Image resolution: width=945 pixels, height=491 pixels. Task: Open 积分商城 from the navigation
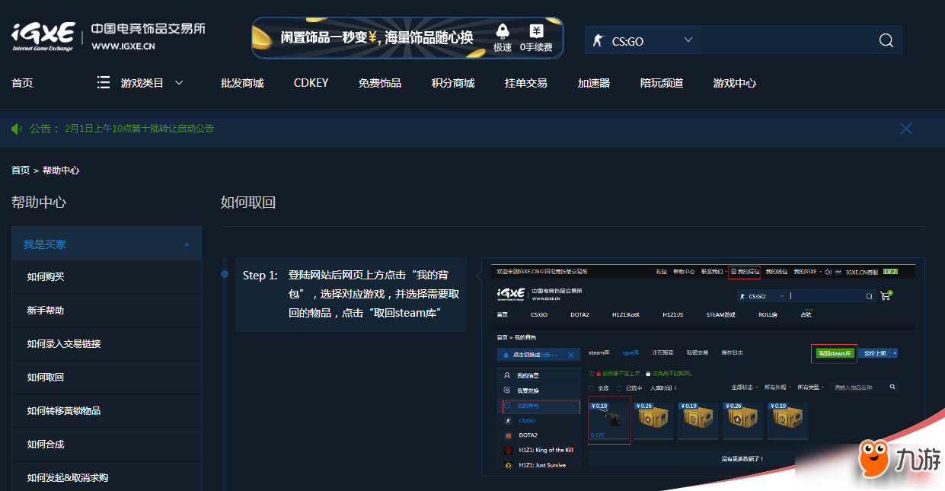coord(453,83)
